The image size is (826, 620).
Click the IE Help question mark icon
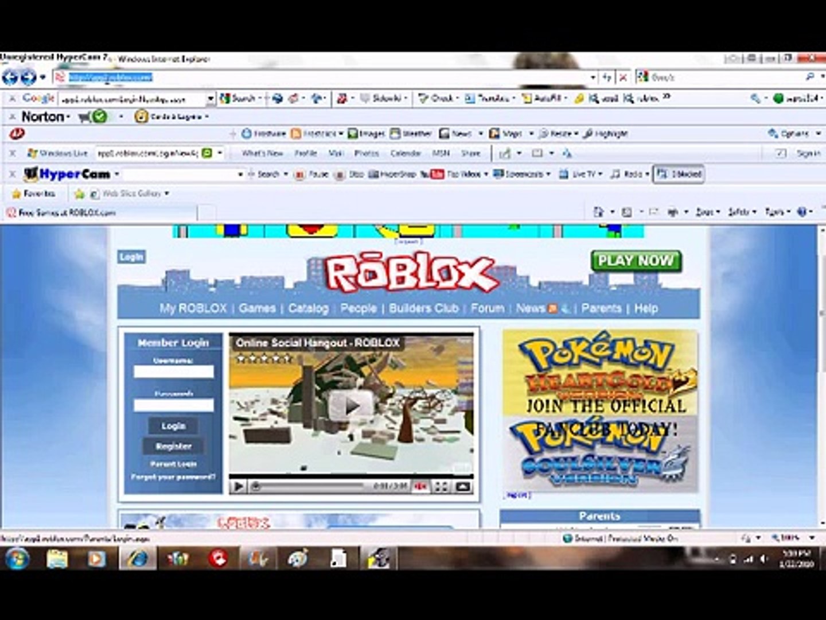[802, 212]
